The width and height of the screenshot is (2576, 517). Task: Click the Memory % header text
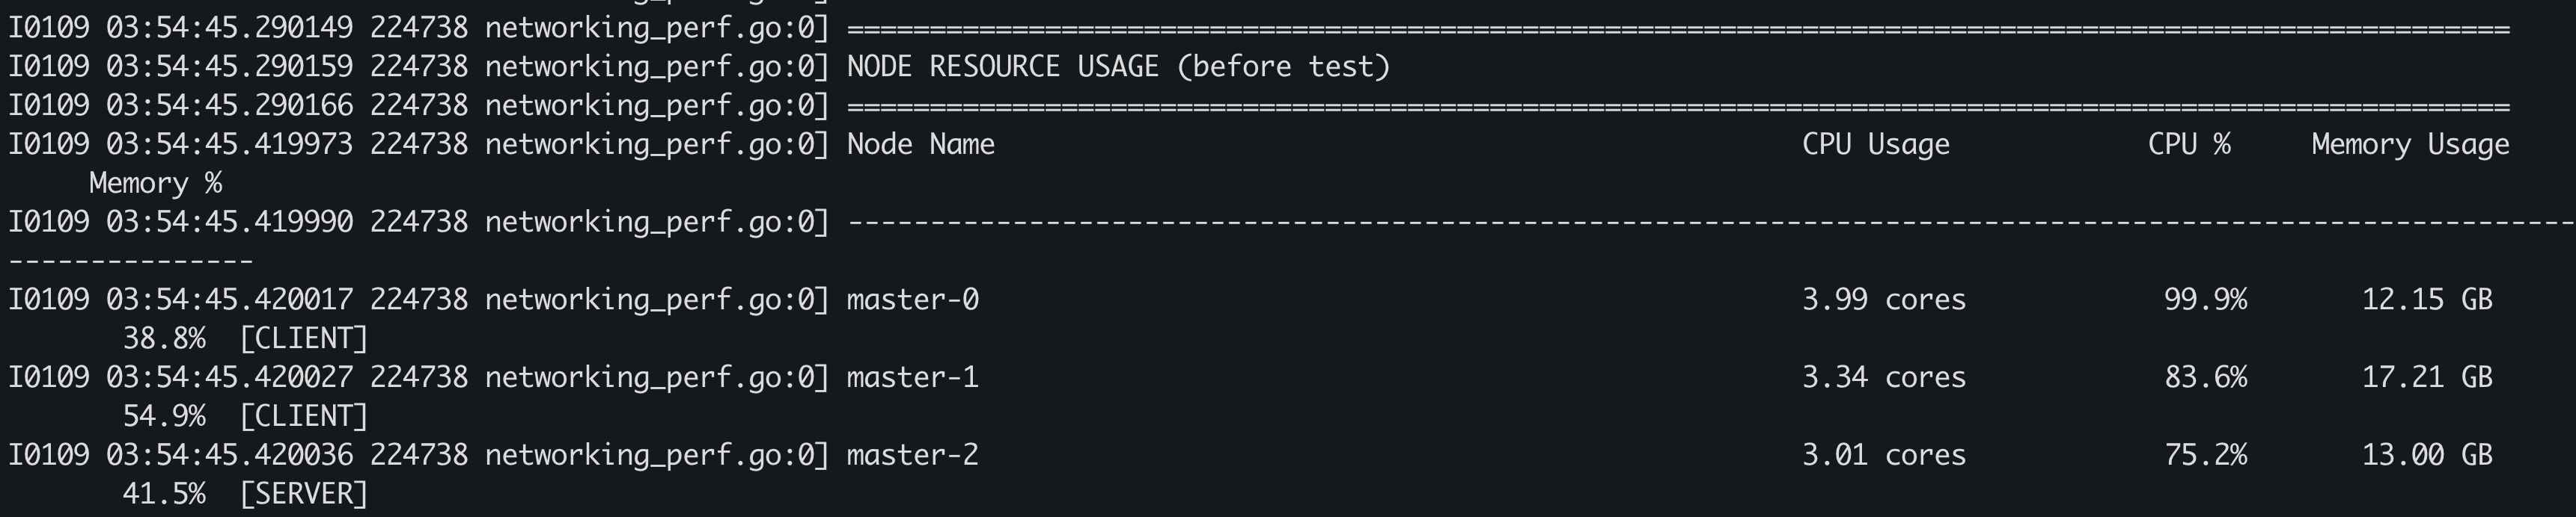click(155, 184)
